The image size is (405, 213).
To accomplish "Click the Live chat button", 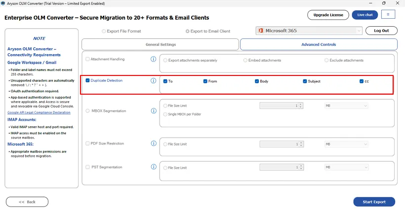I will [x=364, y=15].
